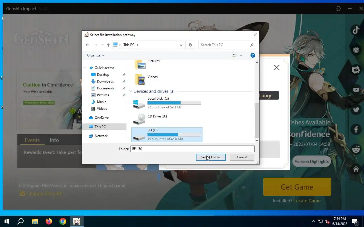The height and width of the screenshot is (227, 364).
Task: Open Organize dropdown menu
Action: (96, 55)
